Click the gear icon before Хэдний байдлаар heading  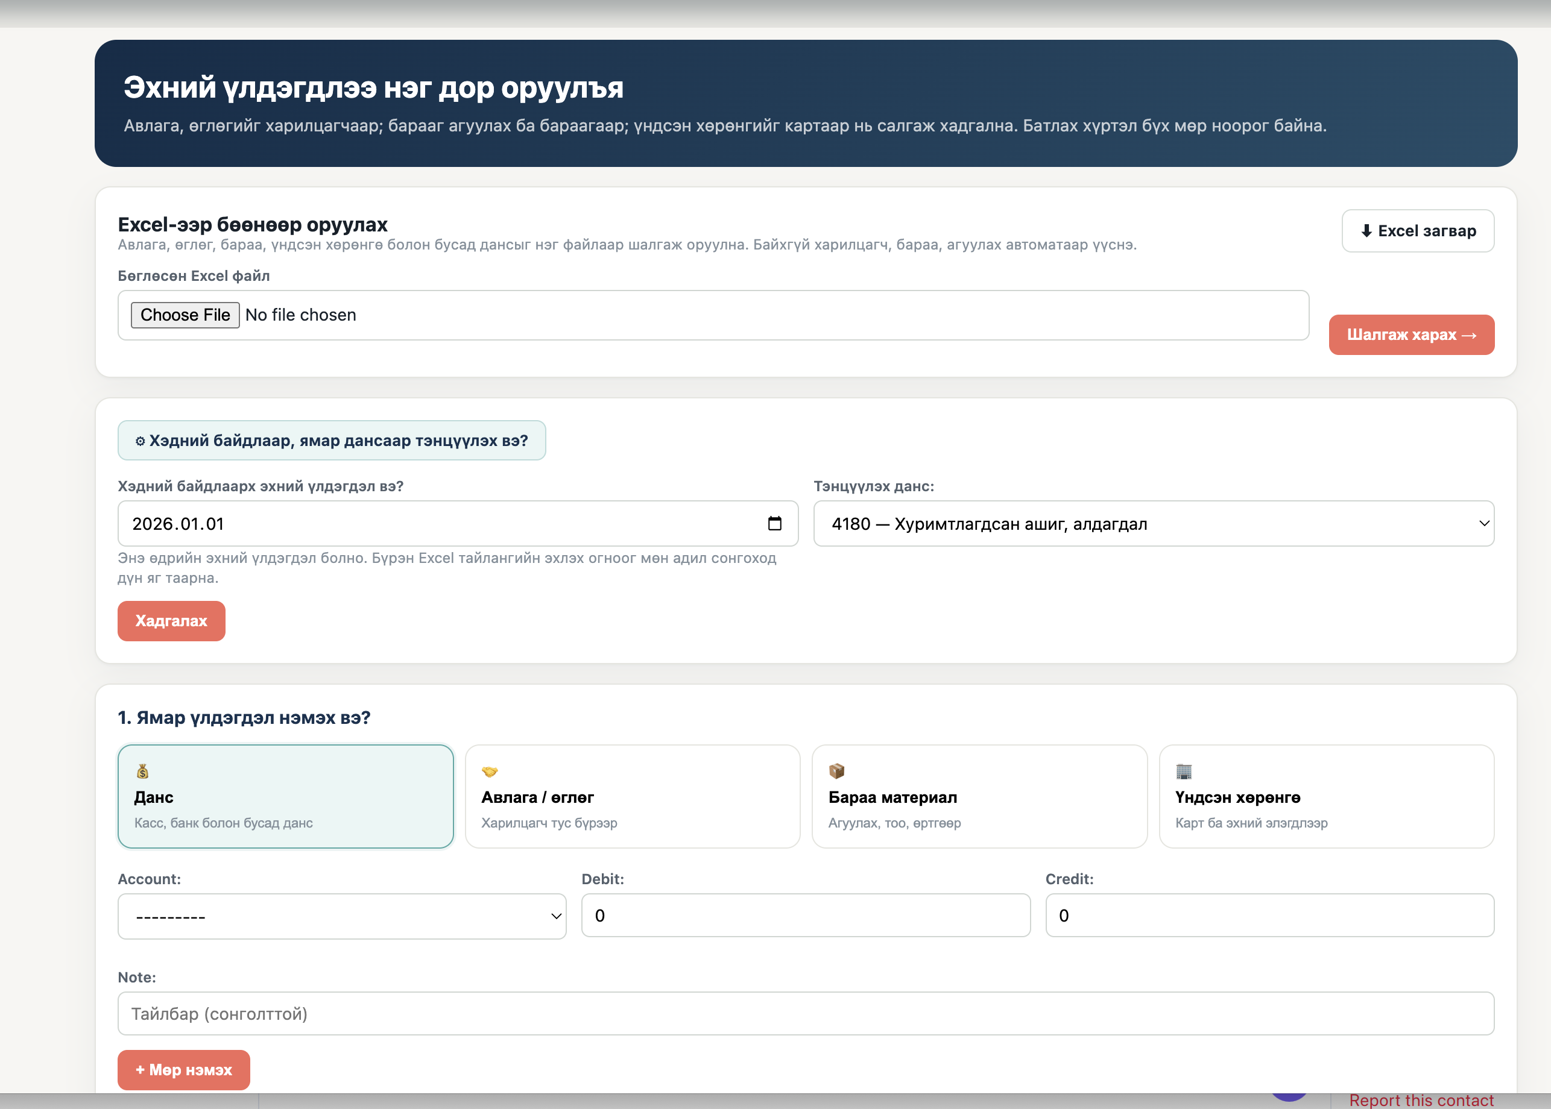click(x=140, y=441)
